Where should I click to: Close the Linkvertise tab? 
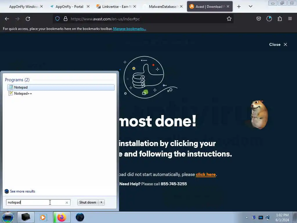tap(135, 6)
